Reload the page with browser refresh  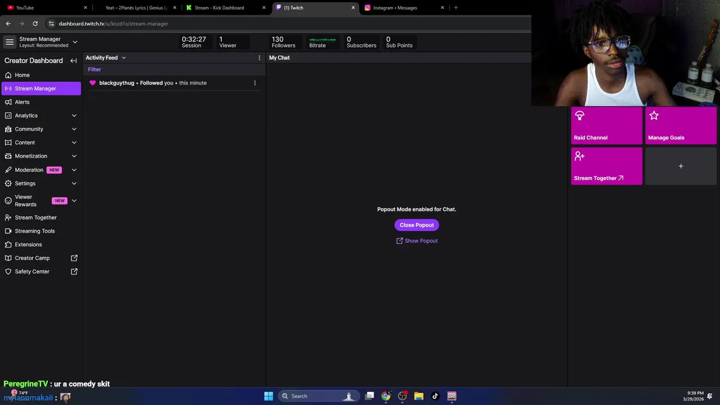[35, 24]
